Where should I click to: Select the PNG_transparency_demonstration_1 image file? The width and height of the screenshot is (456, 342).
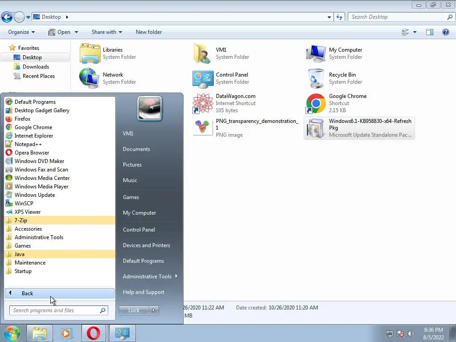[246, 128]
